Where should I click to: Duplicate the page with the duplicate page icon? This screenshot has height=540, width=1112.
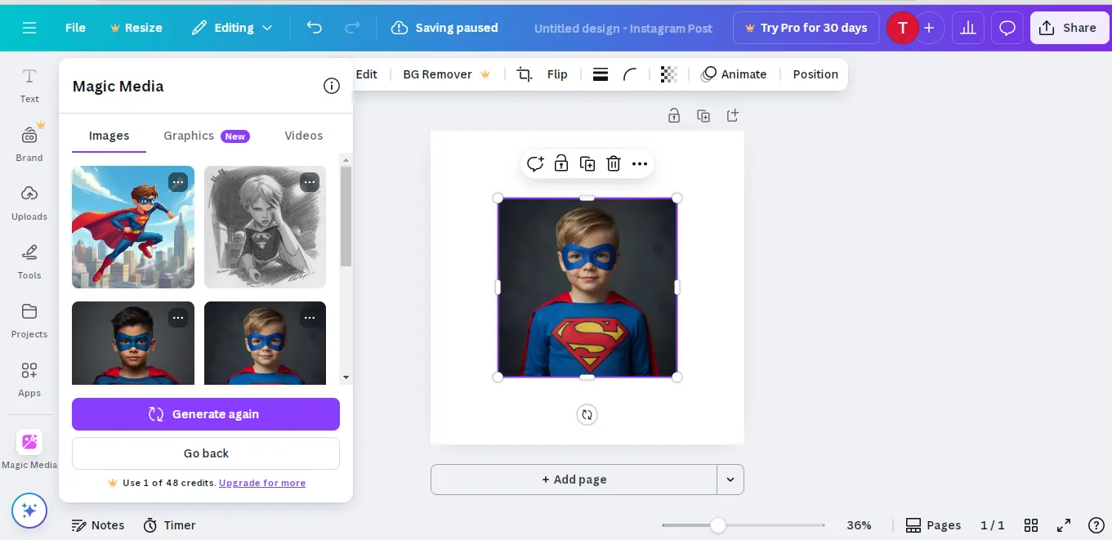[703, 115]
